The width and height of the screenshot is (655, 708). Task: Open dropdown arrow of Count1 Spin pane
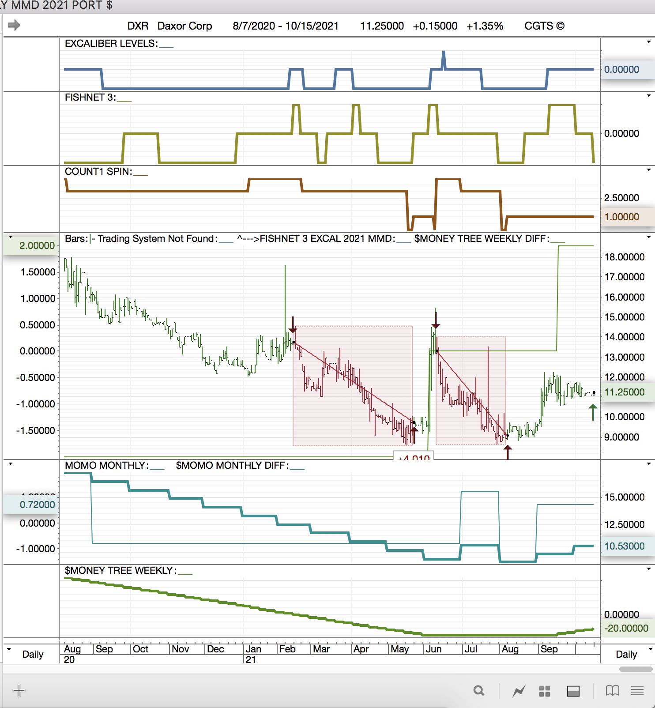[x=649, y=170]
